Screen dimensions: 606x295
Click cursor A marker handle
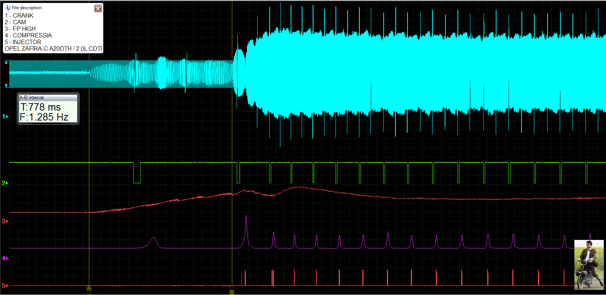pos(89,288)
